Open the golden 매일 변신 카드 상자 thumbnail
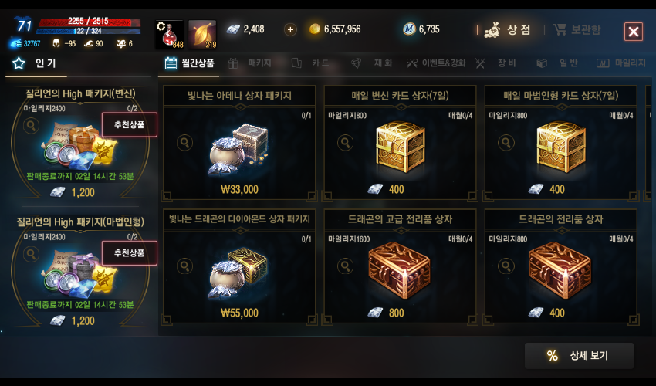 point(400,147)
